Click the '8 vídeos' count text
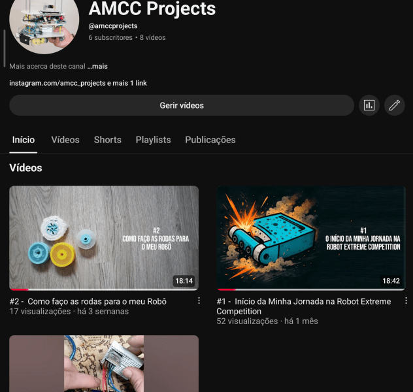Viewport: 413px width, 392px height. (152, 38)
